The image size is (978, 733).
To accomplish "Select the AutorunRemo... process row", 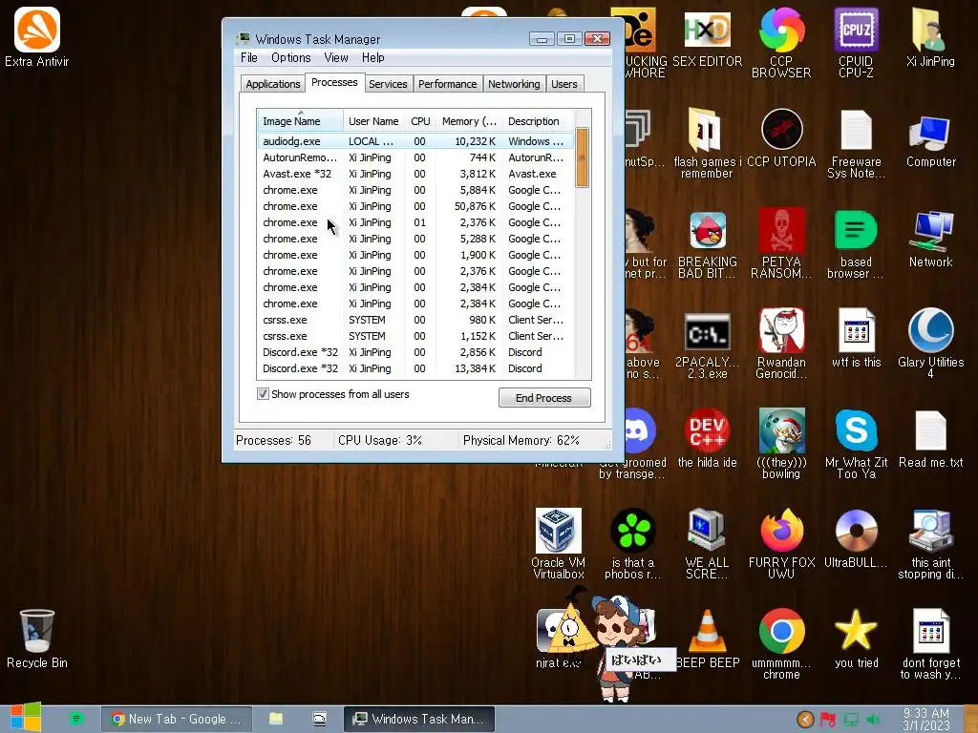I will pyautogui.click(x=415, y=157).
